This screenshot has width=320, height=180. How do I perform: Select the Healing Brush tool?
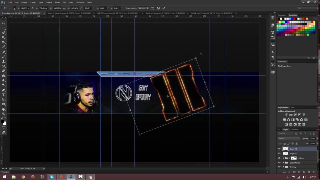pos(3,52)
